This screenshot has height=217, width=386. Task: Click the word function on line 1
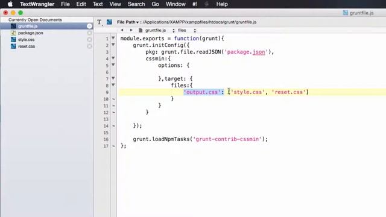pos(186,39)
